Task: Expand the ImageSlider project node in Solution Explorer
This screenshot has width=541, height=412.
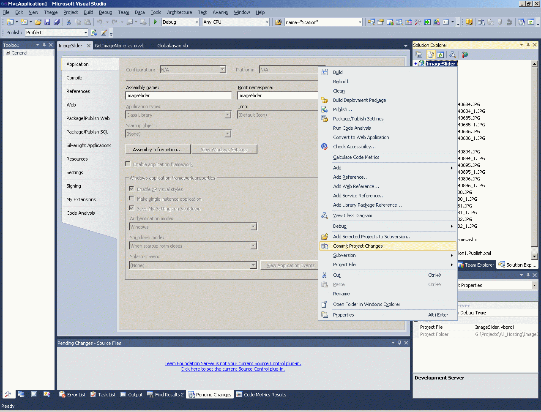Action: 416,64
